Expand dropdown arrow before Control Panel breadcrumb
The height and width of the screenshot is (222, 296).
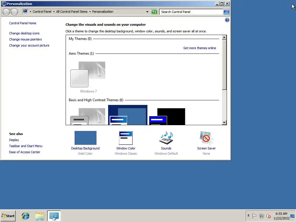point(30,12)
